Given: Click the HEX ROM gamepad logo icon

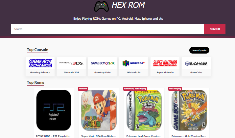Looking at the screenshot, I should click(x=101, y=7).
